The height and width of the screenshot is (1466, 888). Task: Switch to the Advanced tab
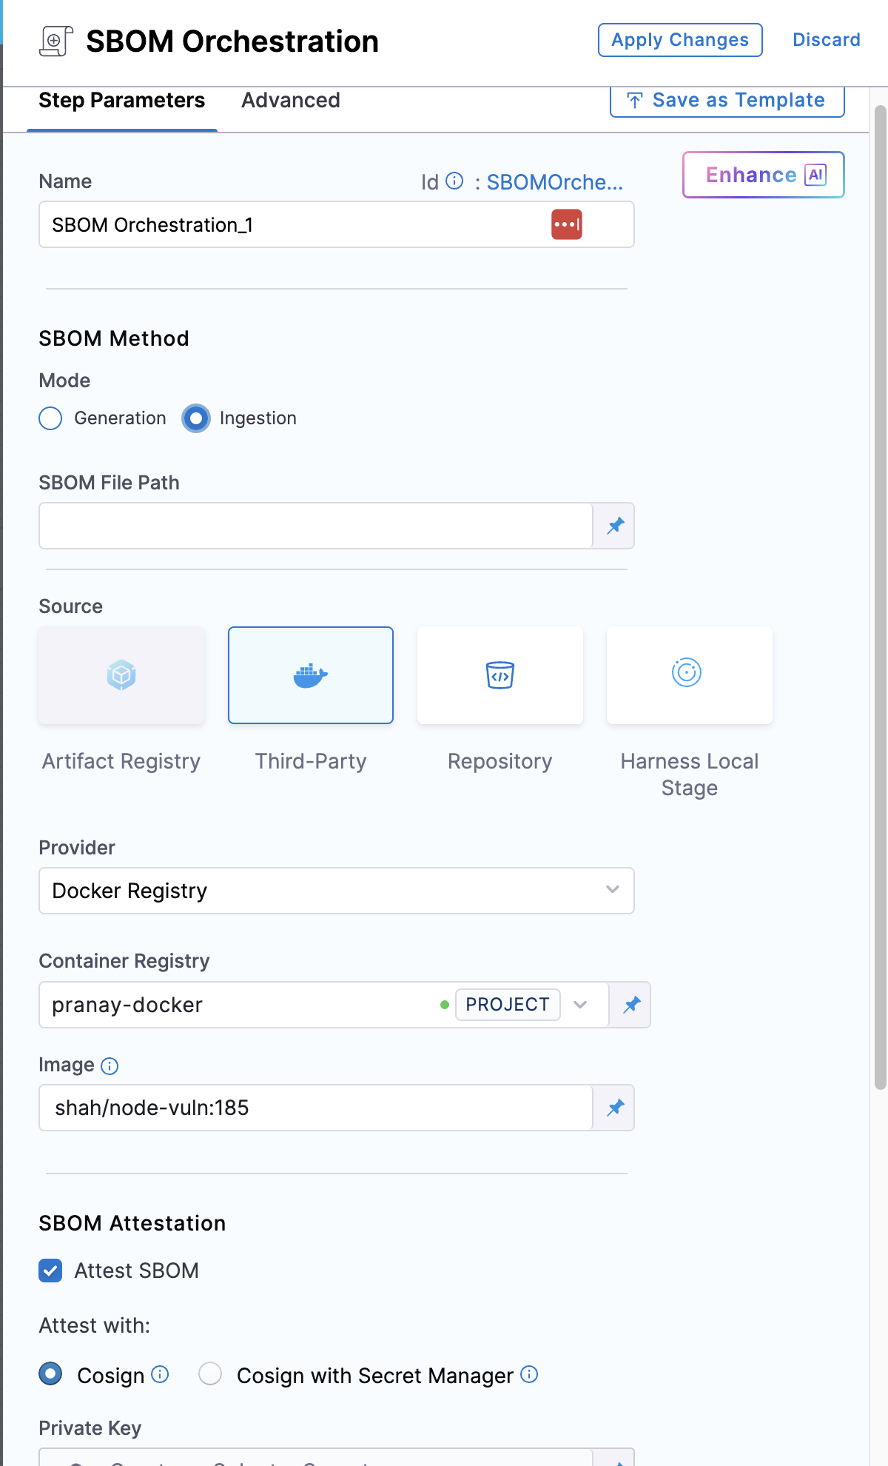point(290,101)
